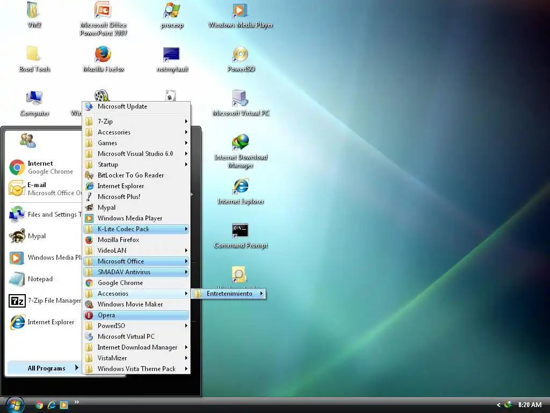Expand the VideoLAN program folder

coord(136,251)
